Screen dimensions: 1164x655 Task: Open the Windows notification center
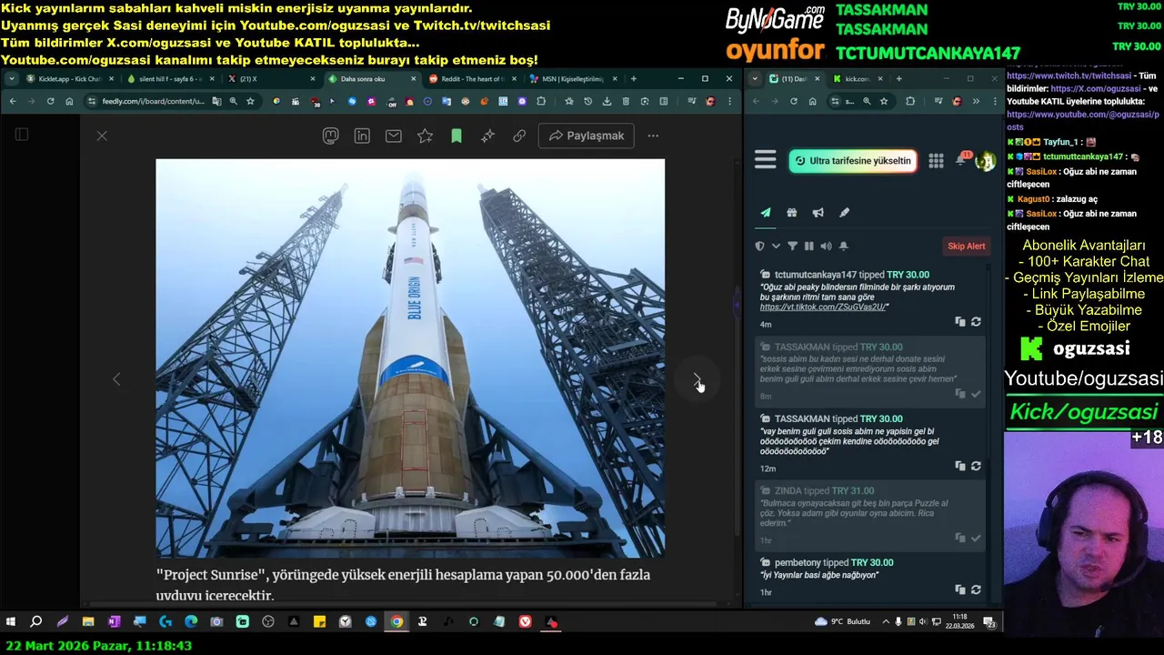tap(990, 622)
